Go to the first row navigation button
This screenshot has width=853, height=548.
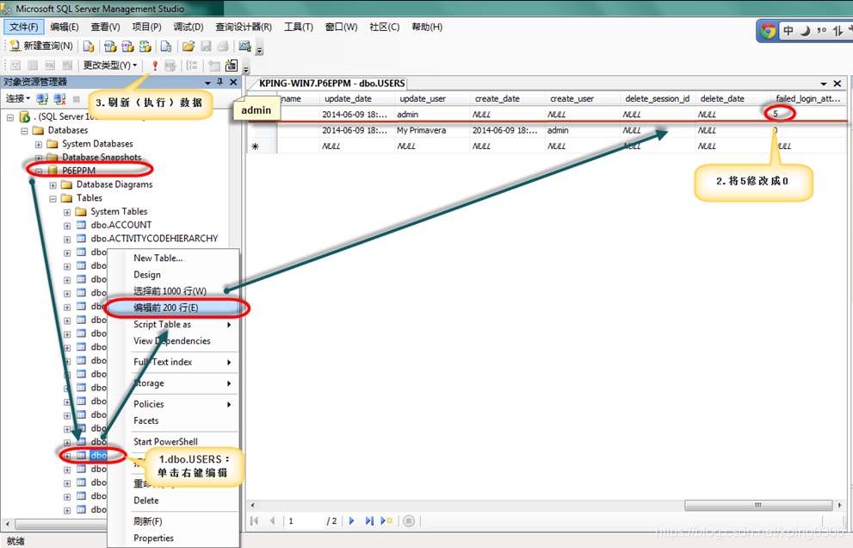254,520
